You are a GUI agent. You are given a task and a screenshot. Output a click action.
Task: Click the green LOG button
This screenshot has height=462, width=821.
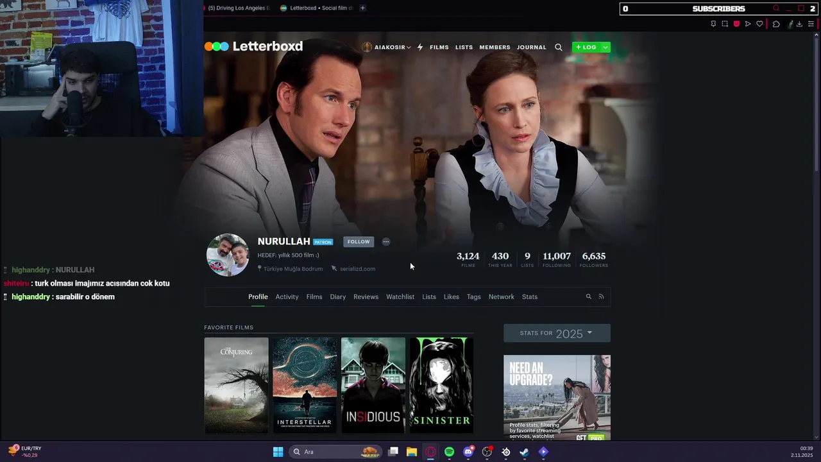(x=586, y=47)
